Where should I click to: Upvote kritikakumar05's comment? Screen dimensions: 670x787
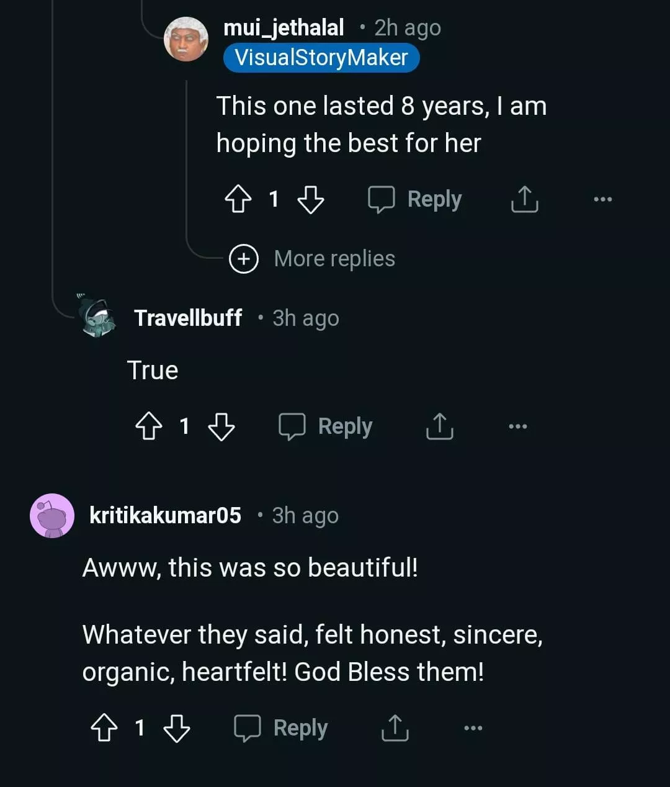coord(104,728)
